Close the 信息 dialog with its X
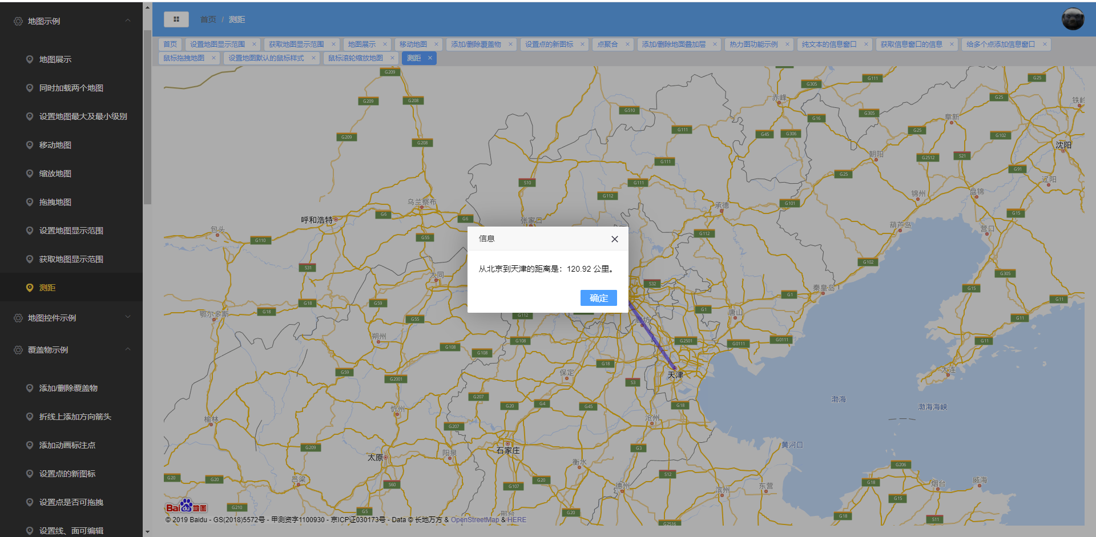 [x=615, y=239]
